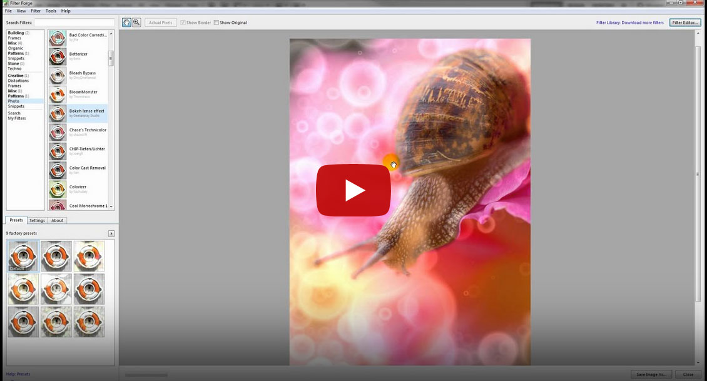The width and height of the screenshot is (707, 381).
Task: Select the Chase's Technicolor filter icon
Action: tap(58, 133)
